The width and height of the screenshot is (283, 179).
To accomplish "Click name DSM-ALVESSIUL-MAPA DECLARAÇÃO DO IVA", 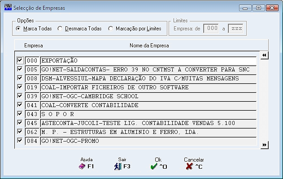I will coord(148,79).
